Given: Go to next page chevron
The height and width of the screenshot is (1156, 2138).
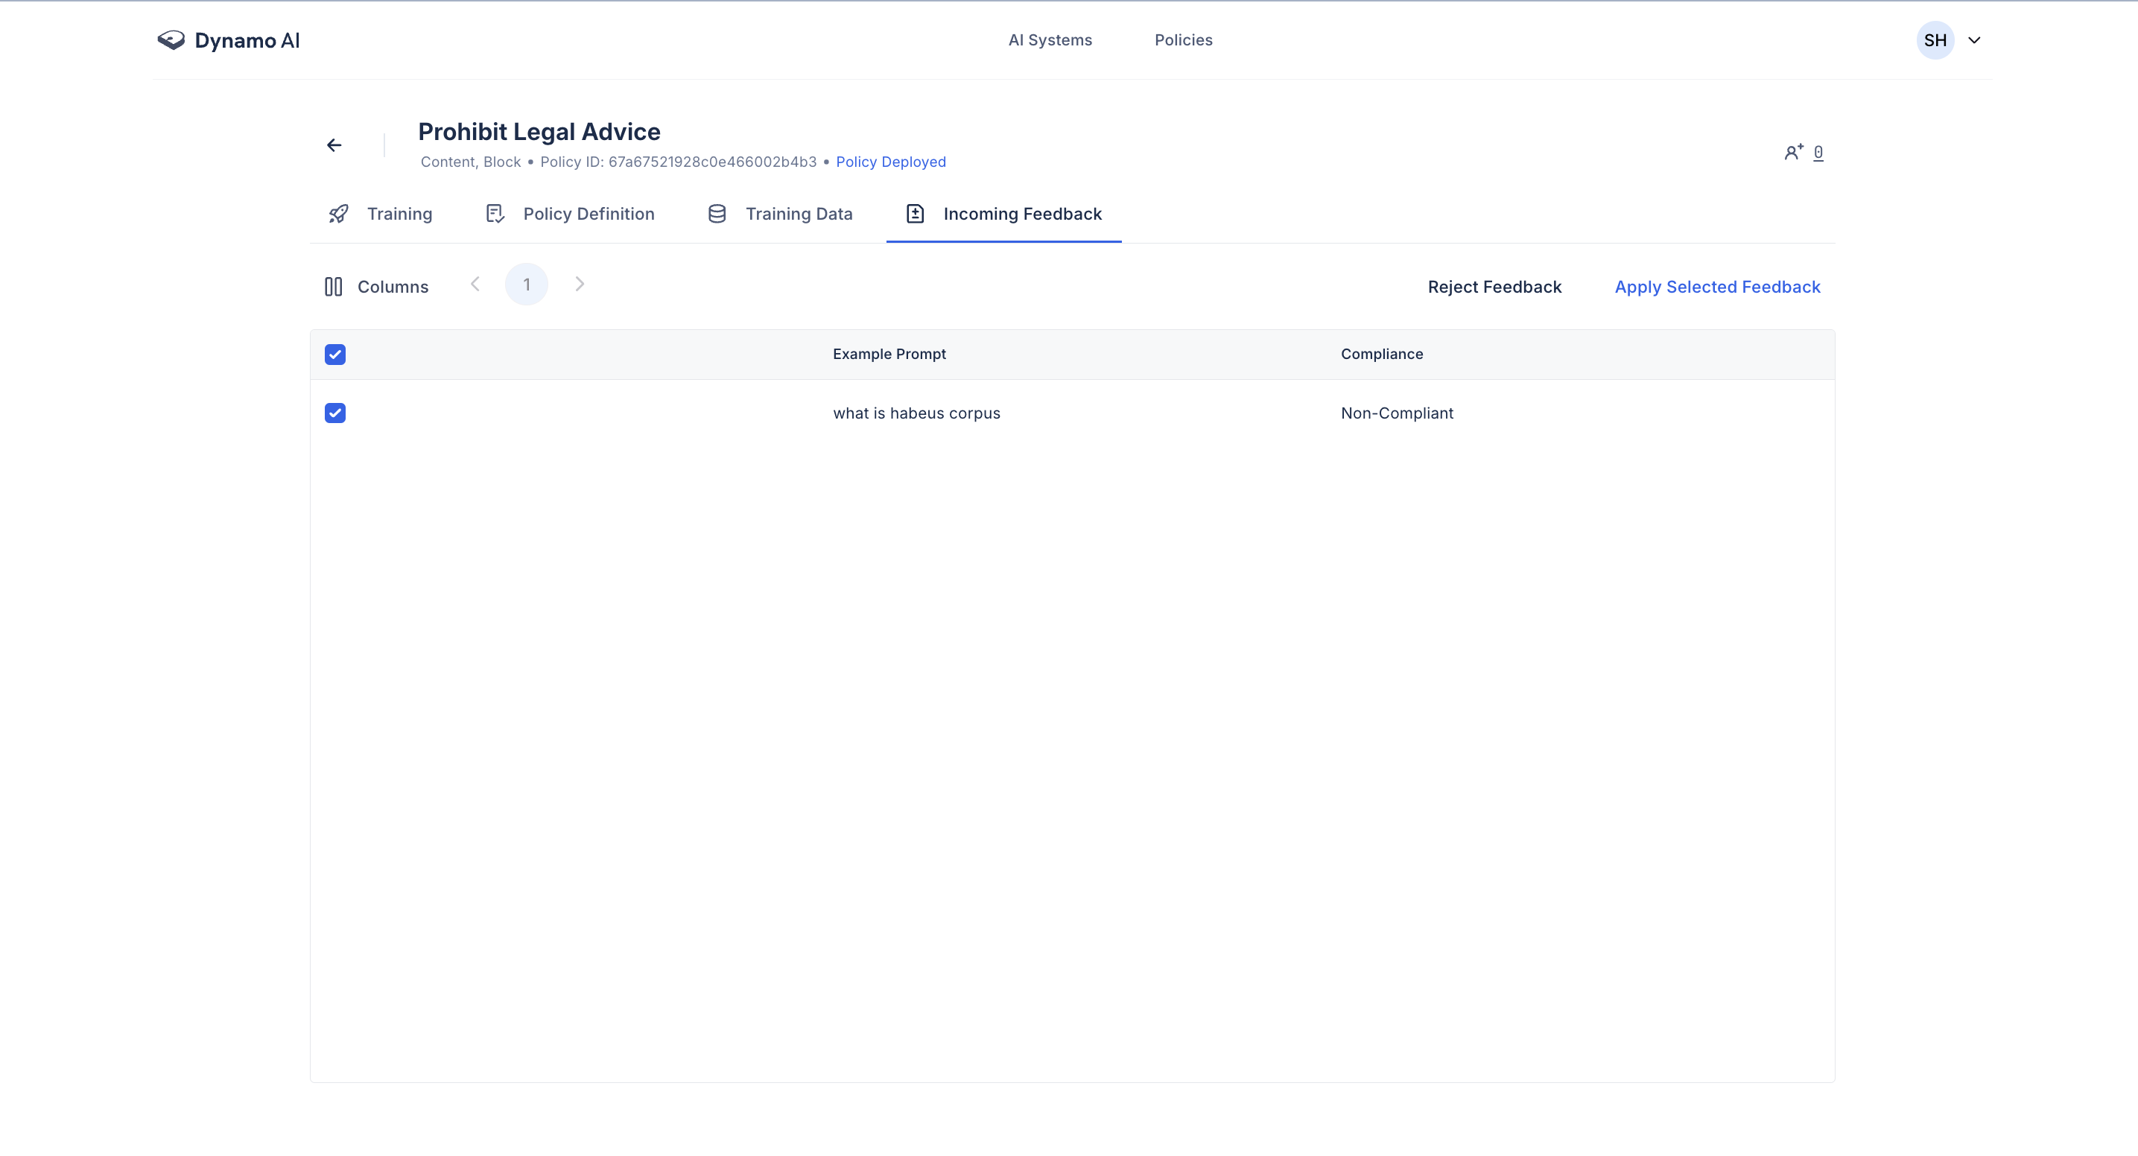Looking at the screenshot, I should coord(580,284).
